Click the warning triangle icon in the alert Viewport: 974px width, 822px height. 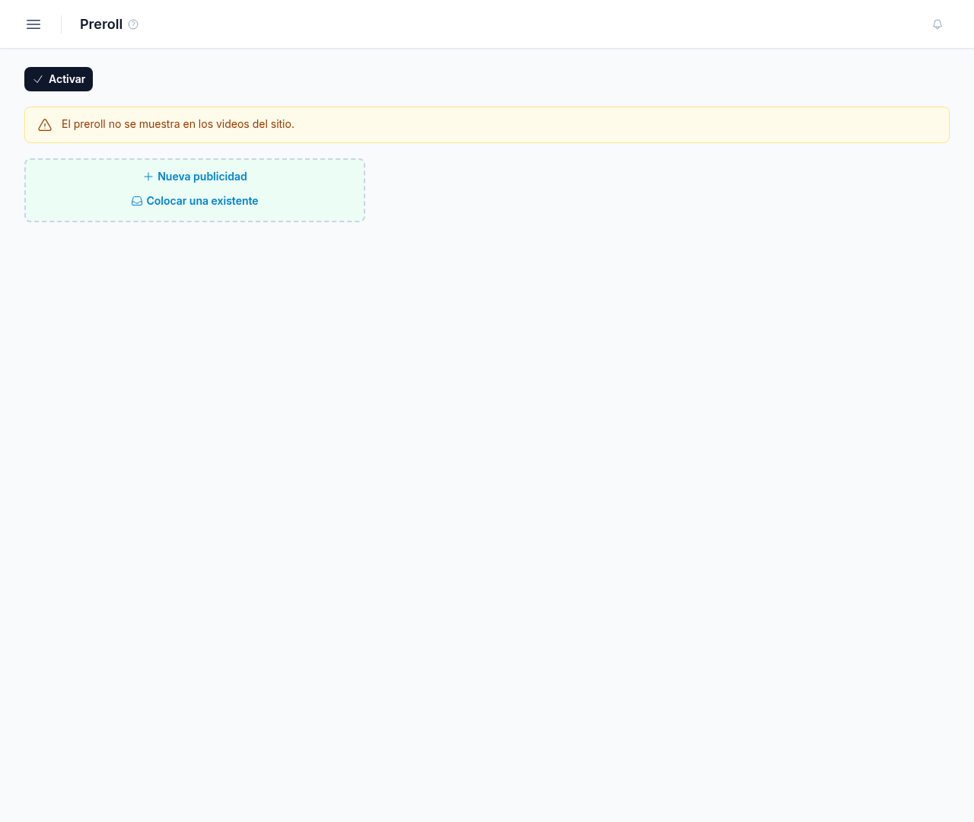coord(45,125)
